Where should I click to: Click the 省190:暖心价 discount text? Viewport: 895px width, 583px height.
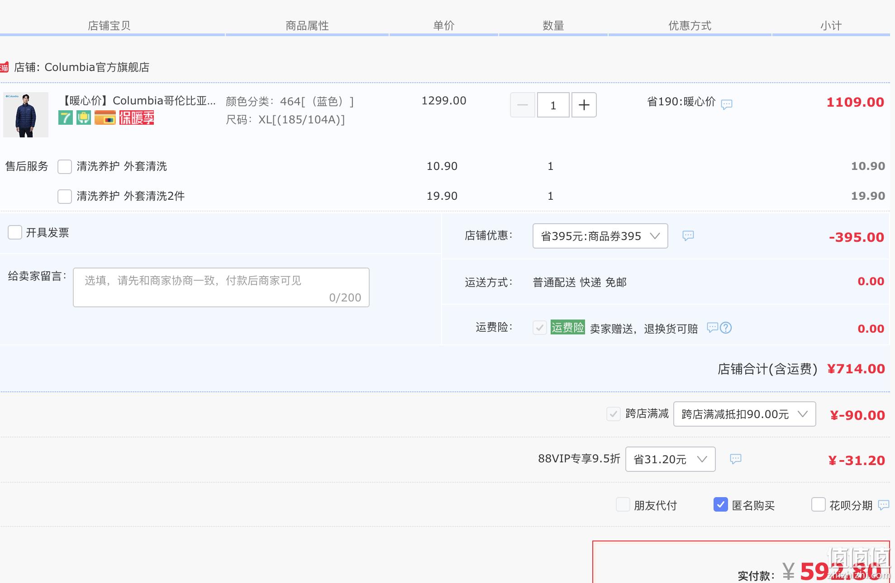click(x=681, y=102)
